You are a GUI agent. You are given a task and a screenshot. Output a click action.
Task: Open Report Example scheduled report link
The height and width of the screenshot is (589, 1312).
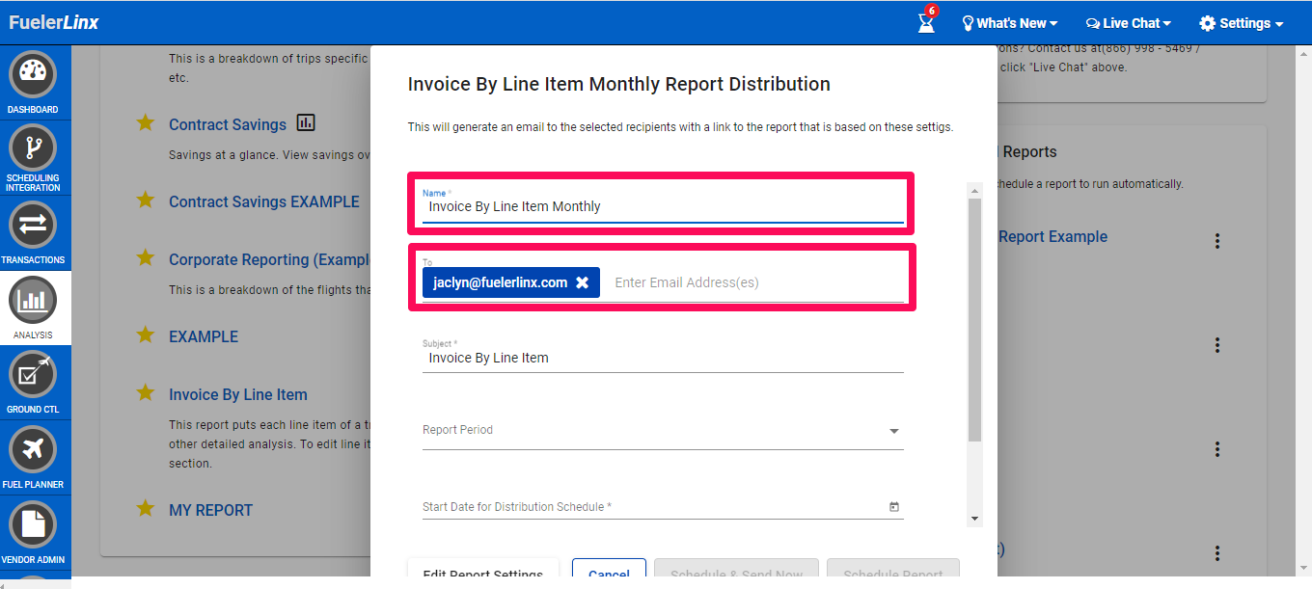coord(1052,236)
